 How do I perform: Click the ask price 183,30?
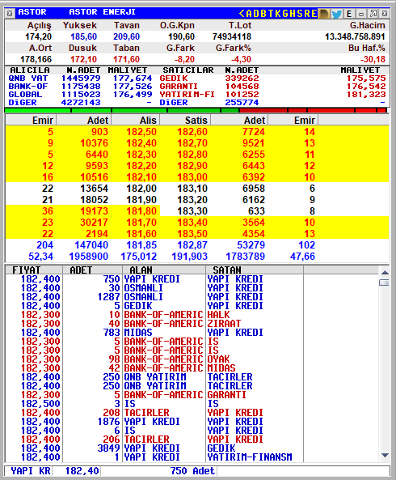tap(192, 211)
